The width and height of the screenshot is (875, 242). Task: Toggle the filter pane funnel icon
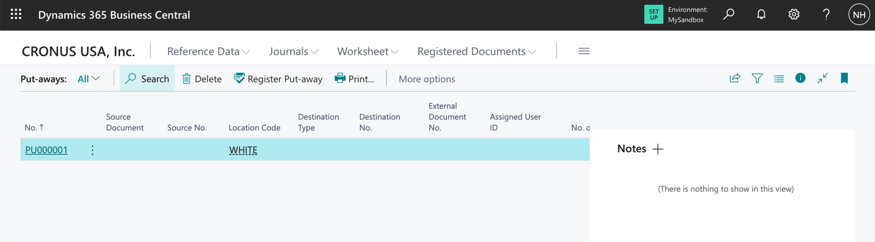(757, 78)
